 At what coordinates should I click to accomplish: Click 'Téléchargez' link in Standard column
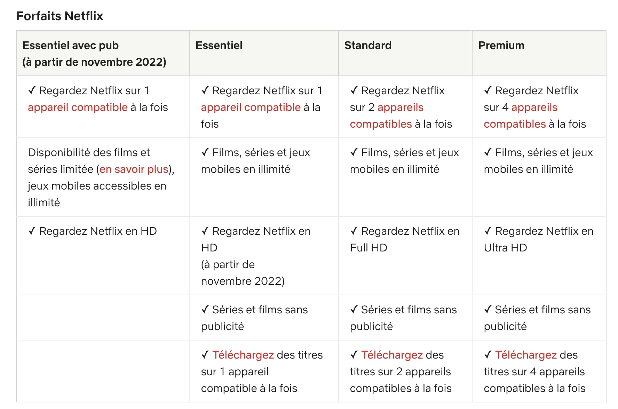point(392,355)
